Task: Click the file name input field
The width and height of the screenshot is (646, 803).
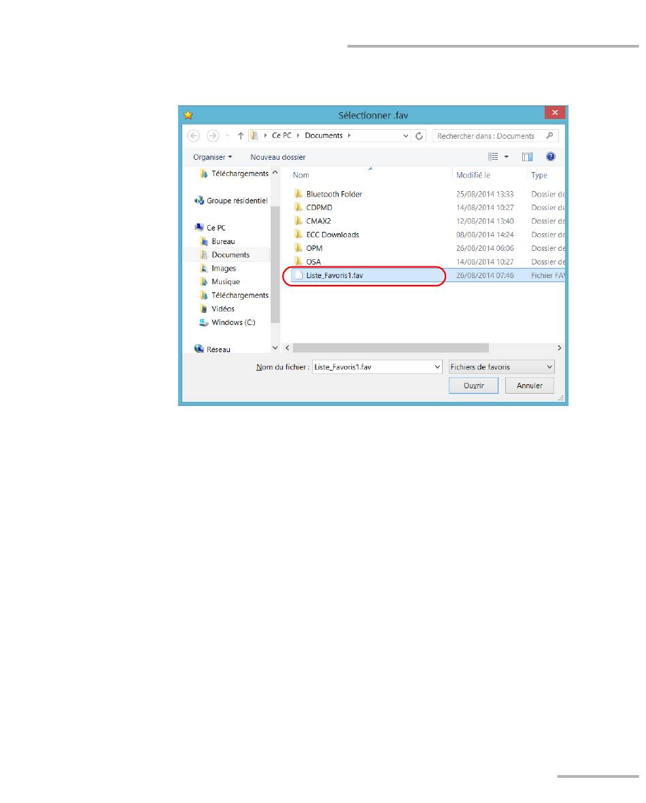Action: pos(373,366)
